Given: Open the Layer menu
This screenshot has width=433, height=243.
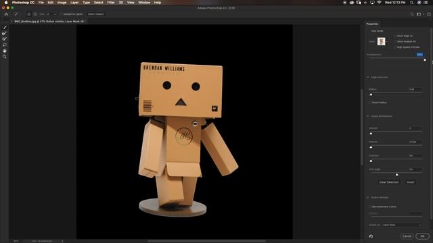Looking at the screenshot, I should point(74,3).
